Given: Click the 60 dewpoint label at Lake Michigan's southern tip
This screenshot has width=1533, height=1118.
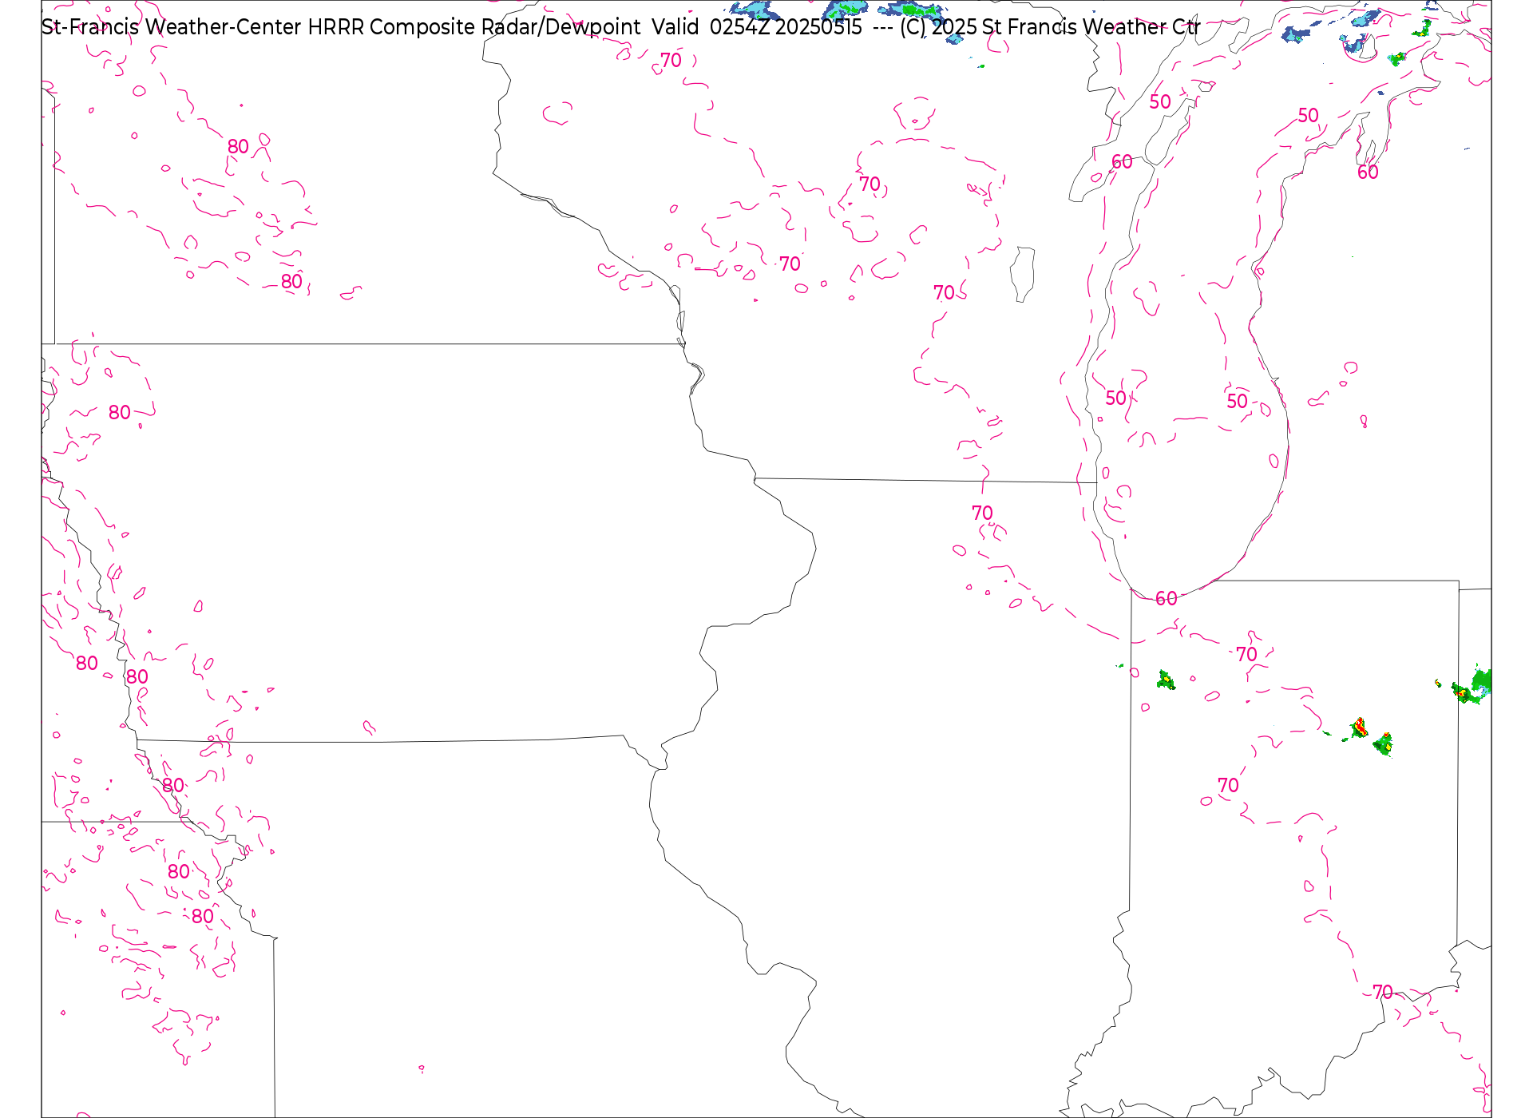Looking at the screenshot, I should pyautogui.click(x=1167, y=598).
